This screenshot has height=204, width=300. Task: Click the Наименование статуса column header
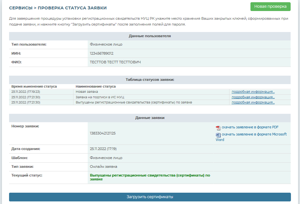95,87
